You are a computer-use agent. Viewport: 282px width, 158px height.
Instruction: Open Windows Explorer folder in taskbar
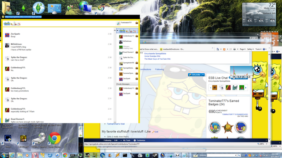19,155
